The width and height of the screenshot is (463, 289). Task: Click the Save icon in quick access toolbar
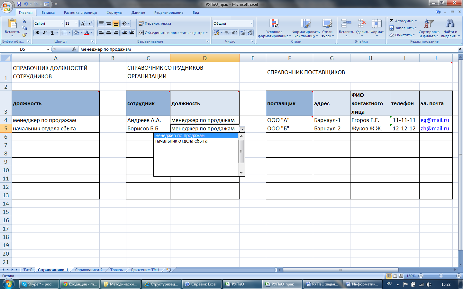19,4
